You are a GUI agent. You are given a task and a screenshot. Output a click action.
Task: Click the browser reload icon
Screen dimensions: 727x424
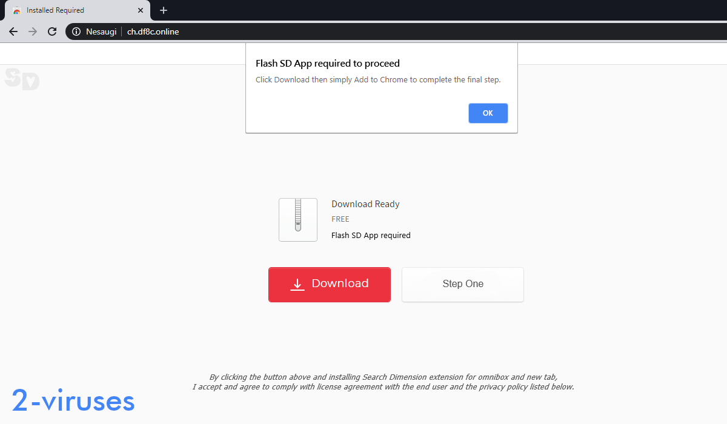pos(51,31)
